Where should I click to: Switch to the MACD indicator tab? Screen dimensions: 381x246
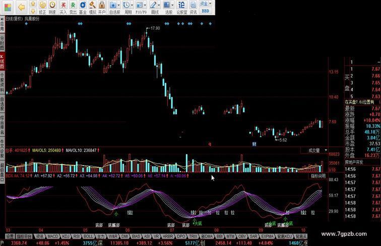pyautogui.click(x=53, y=236)
